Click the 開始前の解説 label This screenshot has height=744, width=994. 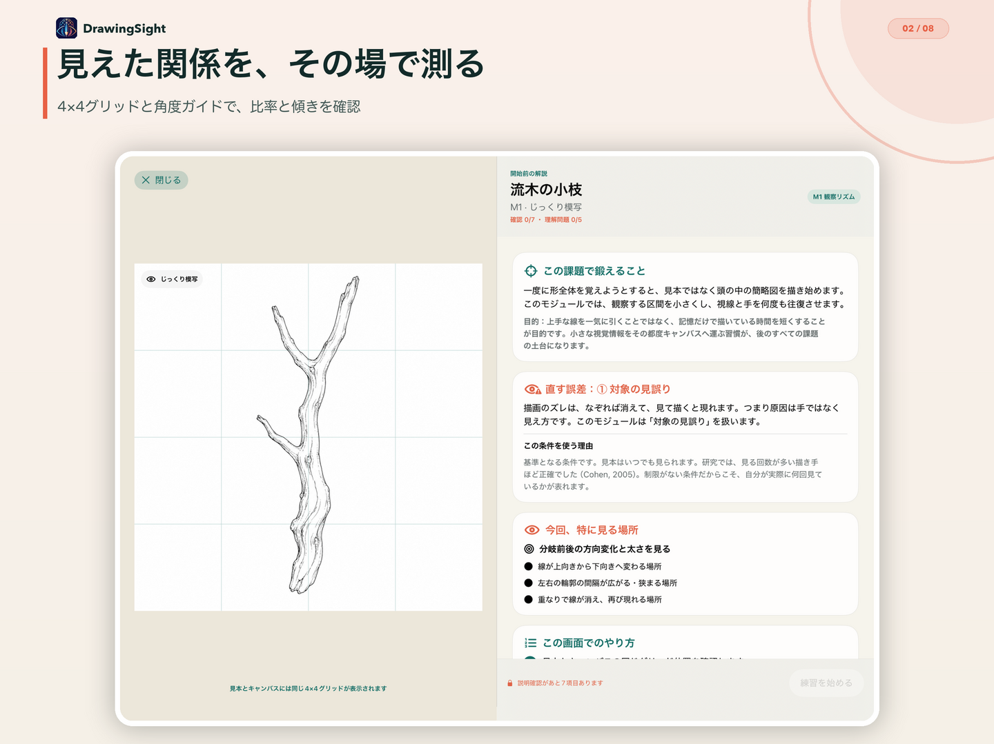tap(529, 174)
